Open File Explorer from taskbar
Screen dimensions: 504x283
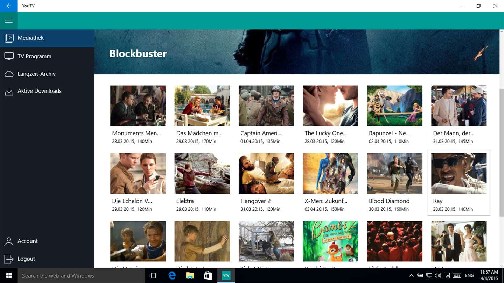tap(190, 276)
